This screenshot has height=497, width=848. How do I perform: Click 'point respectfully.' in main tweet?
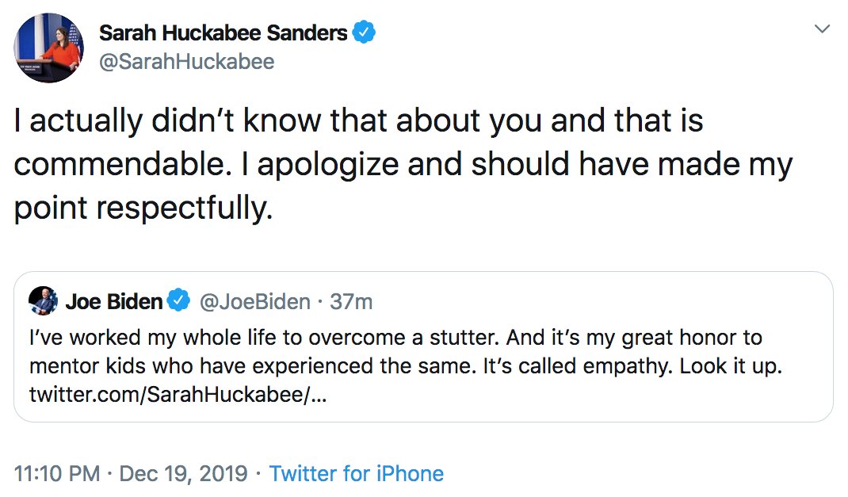143,208
